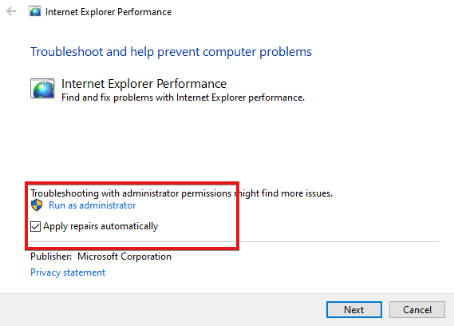
Task: Click the back arrow in title bar
Action: [11, 12]
